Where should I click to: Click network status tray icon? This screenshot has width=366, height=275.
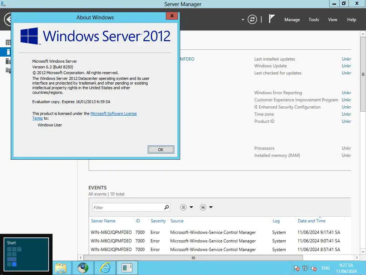305,268
